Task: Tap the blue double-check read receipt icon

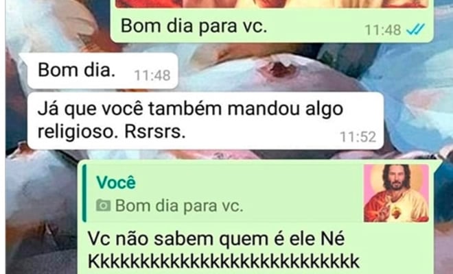Action: coord(415,29)
